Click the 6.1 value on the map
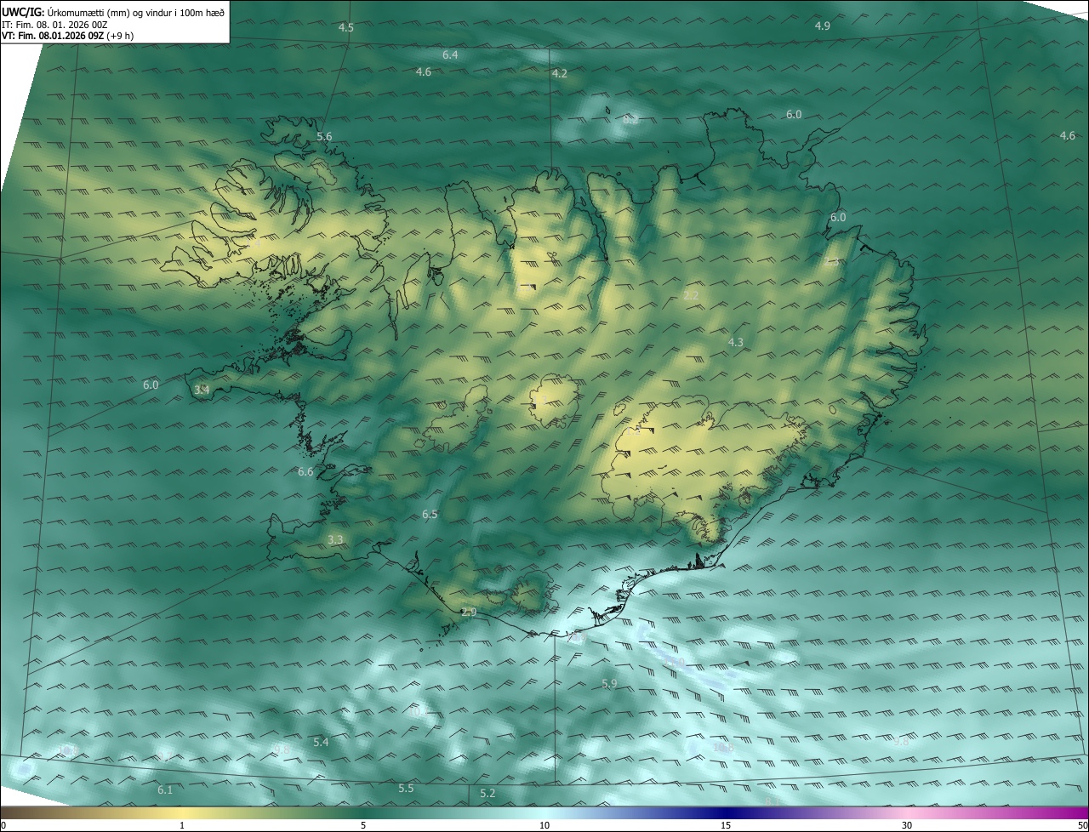The height and width of the screenshot is (832, 1089). coord(165,790)
